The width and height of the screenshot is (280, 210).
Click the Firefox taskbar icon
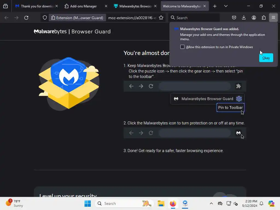click(x=173, y=203)
